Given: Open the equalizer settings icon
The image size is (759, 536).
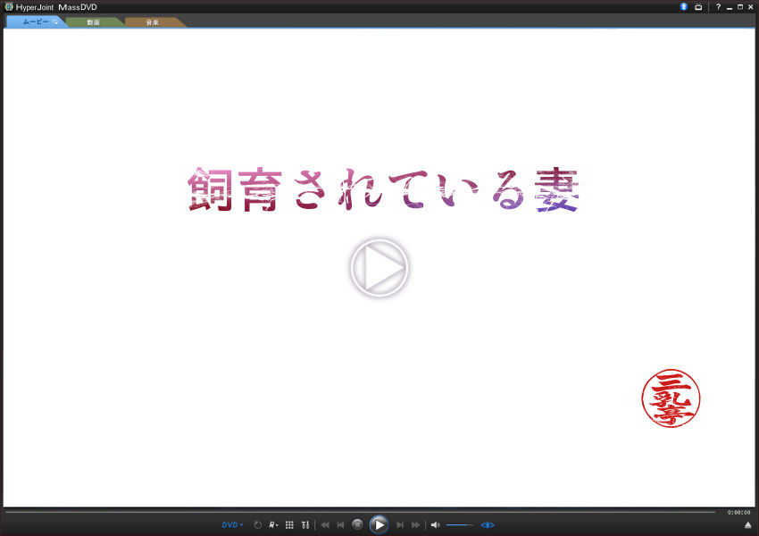Looking at the screenshot, I should (305, 525).
